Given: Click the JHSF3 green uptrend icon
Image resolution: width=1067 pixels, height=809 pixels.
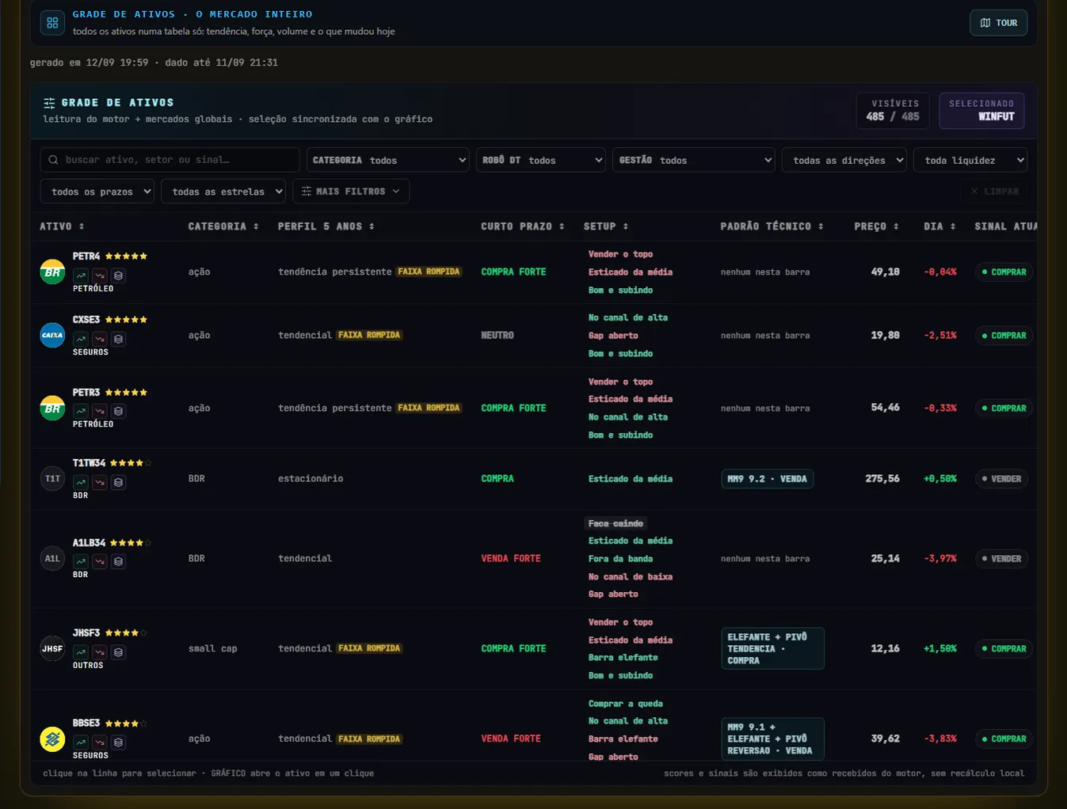Looking at the screenshot, I should pos(81,652).
